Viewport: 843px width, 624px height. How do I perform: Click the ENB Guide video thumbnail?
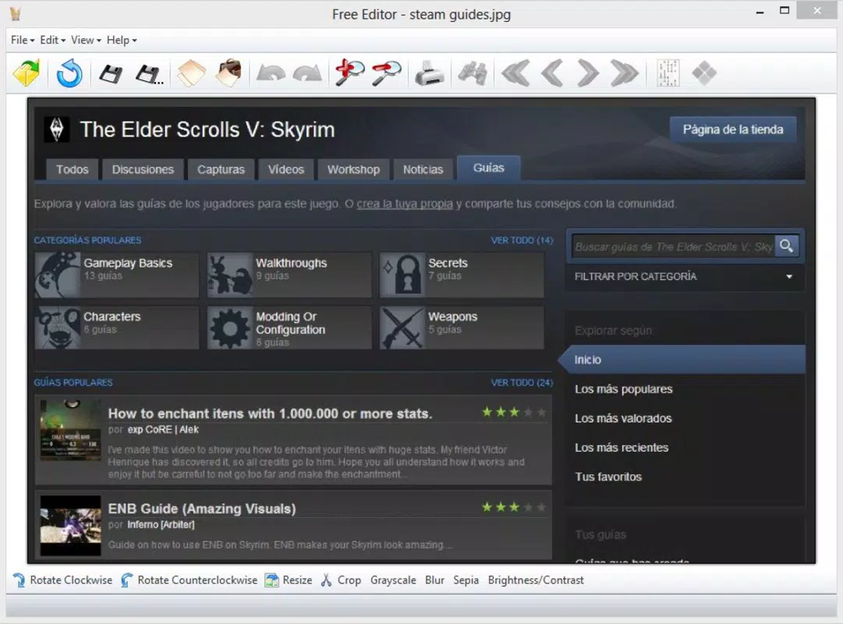[70, 526]
